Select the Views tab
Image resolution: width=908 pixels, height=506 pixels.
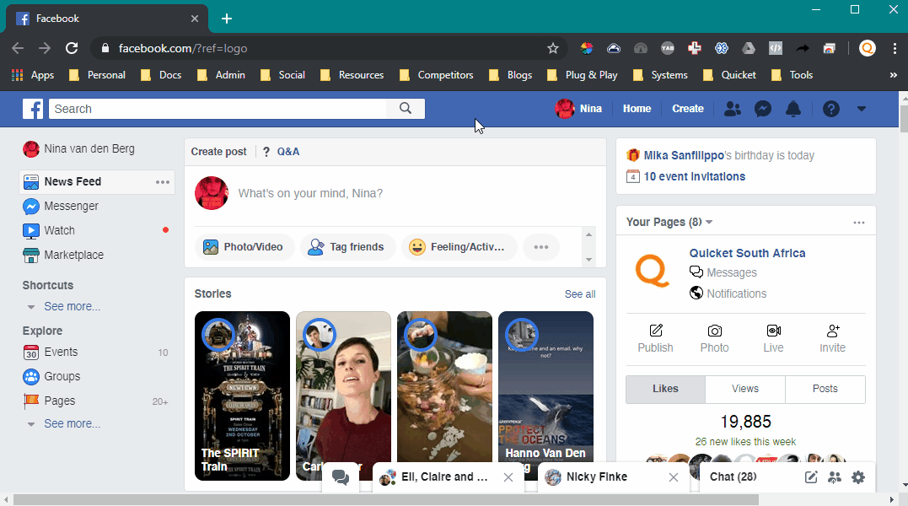click(x=745, y=389)
